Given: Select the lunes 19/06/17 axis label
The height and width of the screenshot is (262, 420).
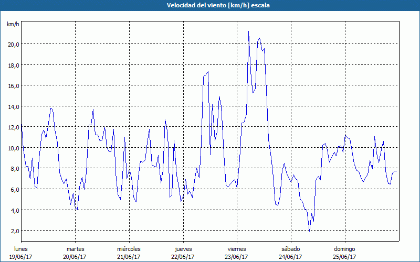Looking at the screenshot, I should [21, 253].
